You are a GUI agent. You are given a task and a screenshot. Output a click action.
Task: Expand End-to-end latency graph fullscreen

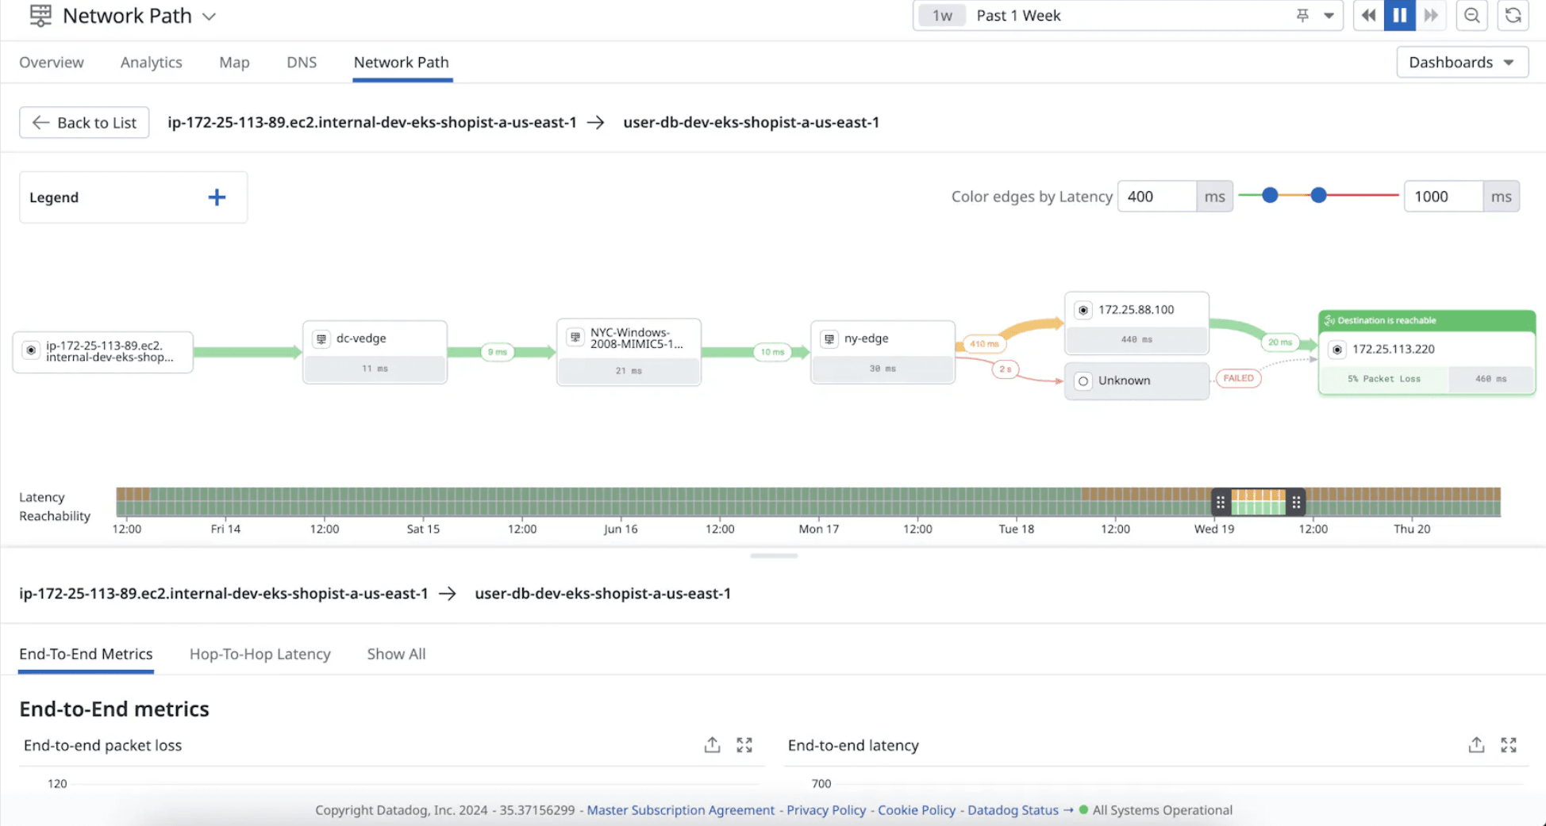(1509, 745)
